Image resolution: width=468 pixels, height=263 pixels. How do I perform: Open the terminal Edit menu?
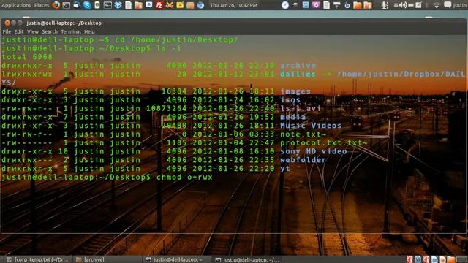pos(18,31)
